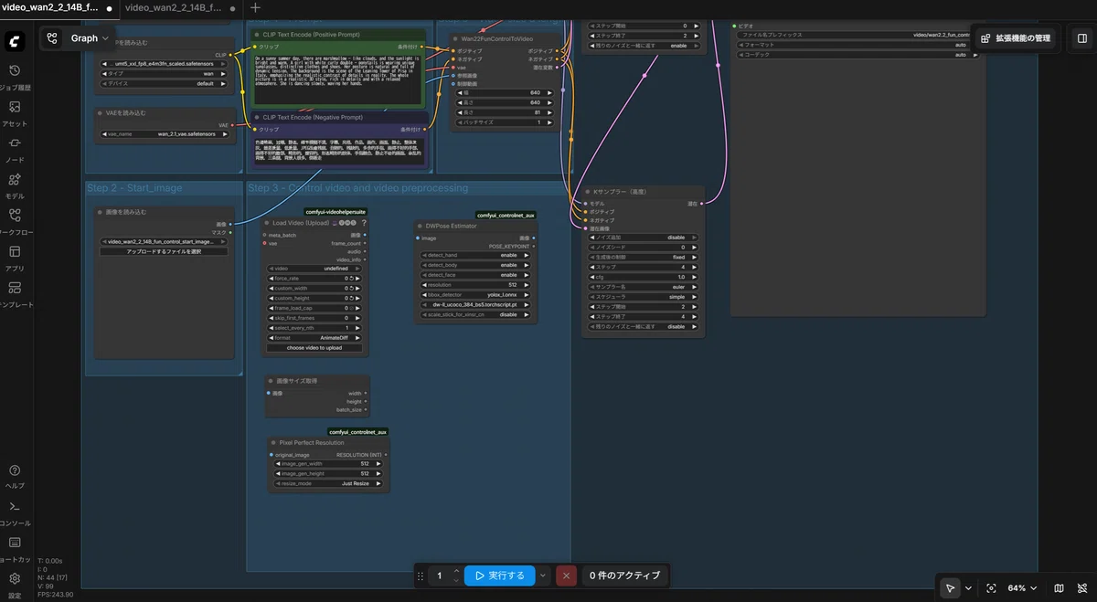Toggle detect_hand enable in DWPose Estimator
Viewport: 1097px width, 602px height.
pyautogui.click(x=474, y=255)
